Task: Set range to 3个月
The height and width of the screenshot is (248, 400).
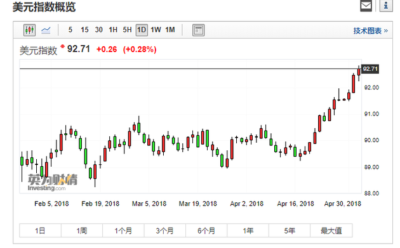Action: point(165,231)
